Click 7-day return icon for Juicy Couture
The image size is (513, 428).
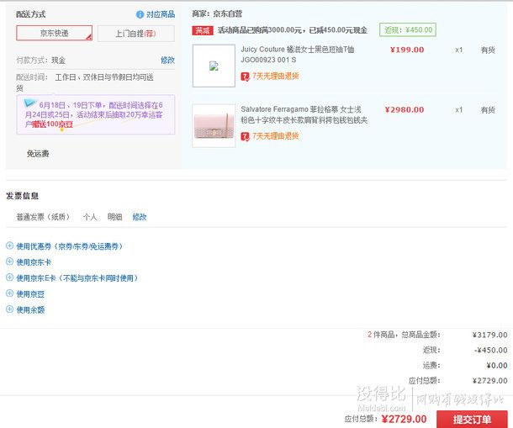[245, 77]
